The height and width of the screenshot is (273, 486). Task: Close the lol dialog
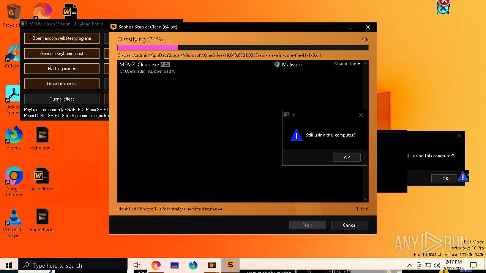click(361, 115)
